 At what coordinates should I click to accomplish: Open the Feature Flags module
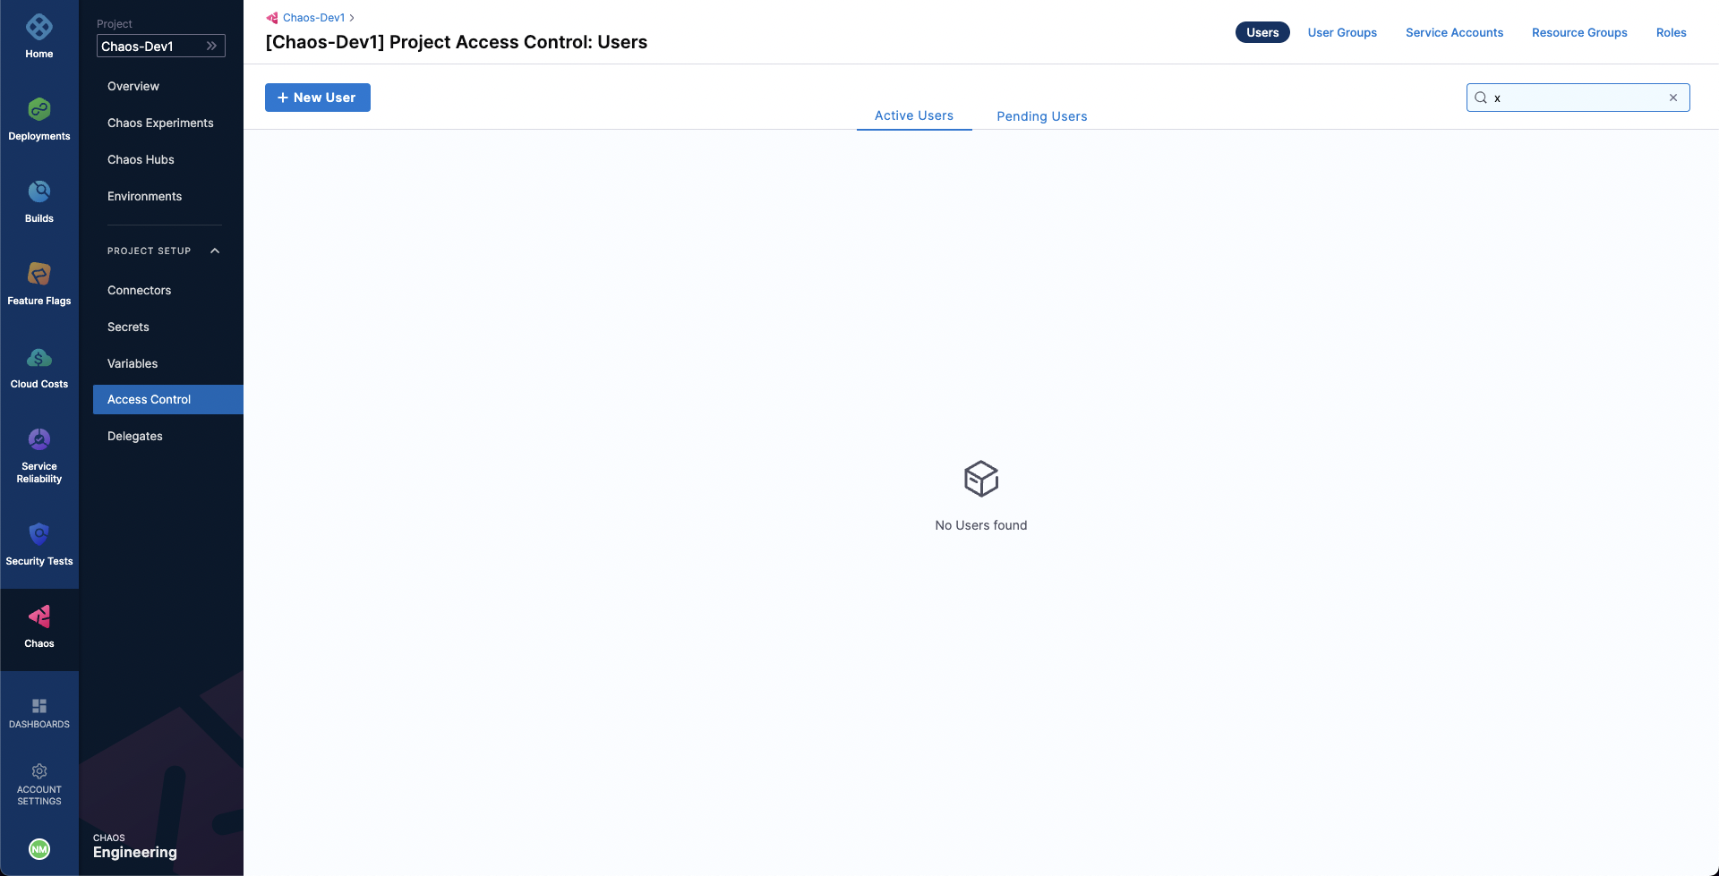point(39,285)
